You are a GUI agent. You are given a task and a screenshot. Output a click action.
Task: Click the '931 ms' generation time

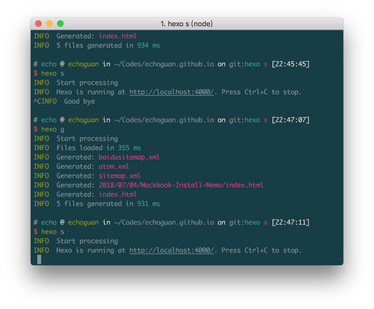click(148, 204)
